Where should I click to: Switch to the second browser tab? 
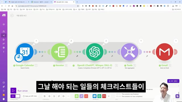(41, 2)
